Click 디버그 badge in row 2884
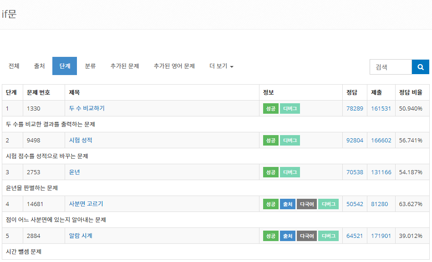This screenshot has height=262, width=432. [328, 236]
